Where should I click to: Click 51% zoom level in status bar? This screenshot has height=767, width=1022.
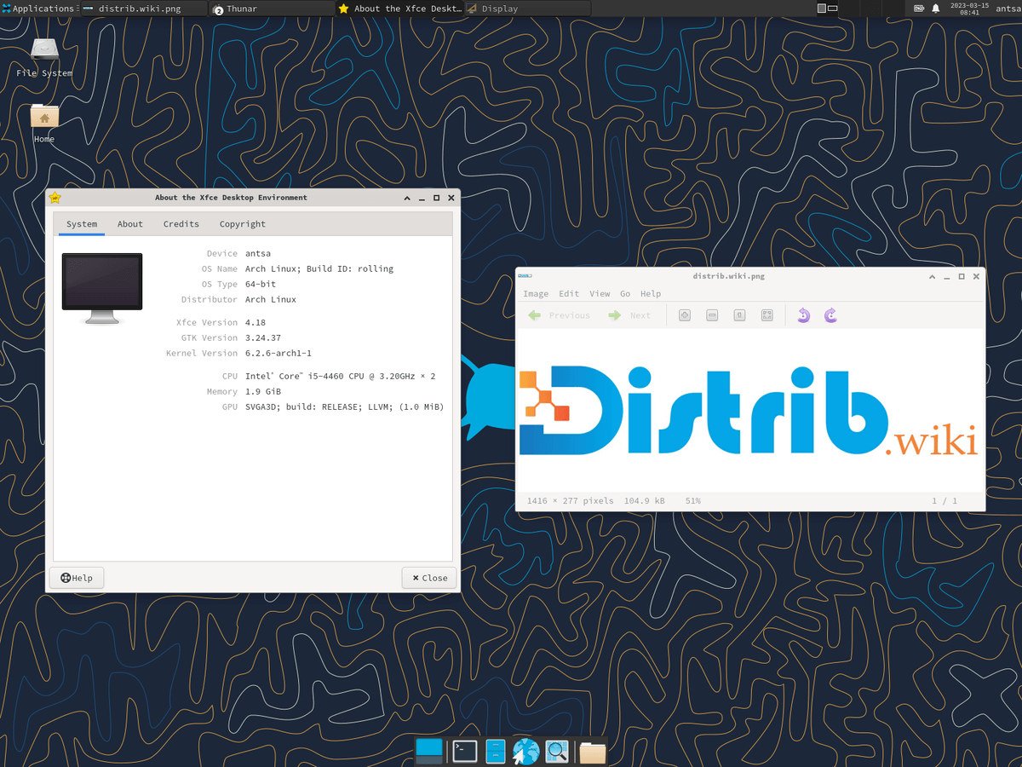tap(693, 501)
